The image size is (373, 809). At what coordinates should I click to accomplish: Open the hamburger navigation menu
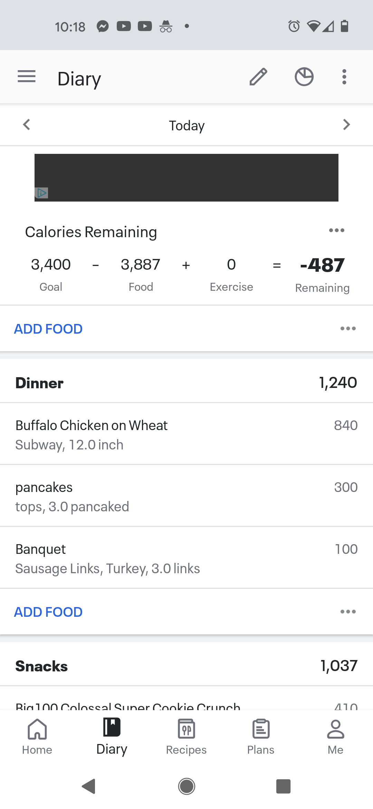pos(27,76)
